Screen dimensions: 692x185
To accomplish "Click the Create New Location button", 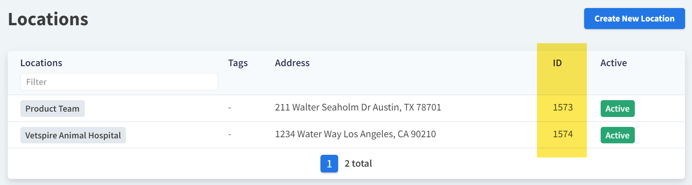I will pos(634,19).
